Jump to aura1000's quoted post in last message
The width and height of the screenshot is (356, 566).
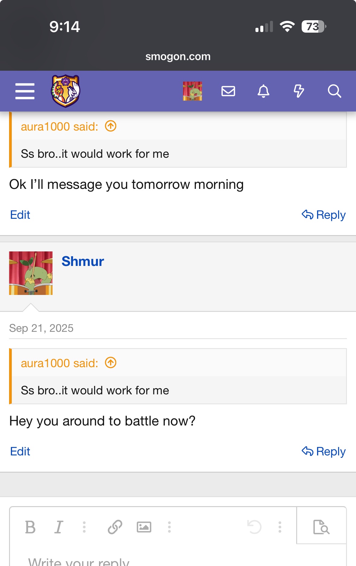pos(111,363)
